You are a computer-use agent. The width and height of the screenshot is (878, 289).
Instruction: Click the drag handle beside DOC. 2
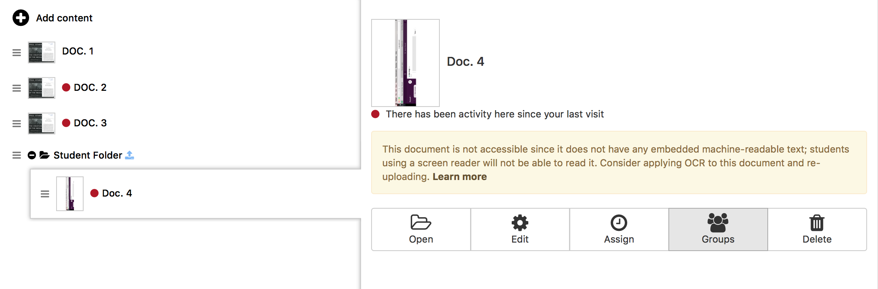17,88
